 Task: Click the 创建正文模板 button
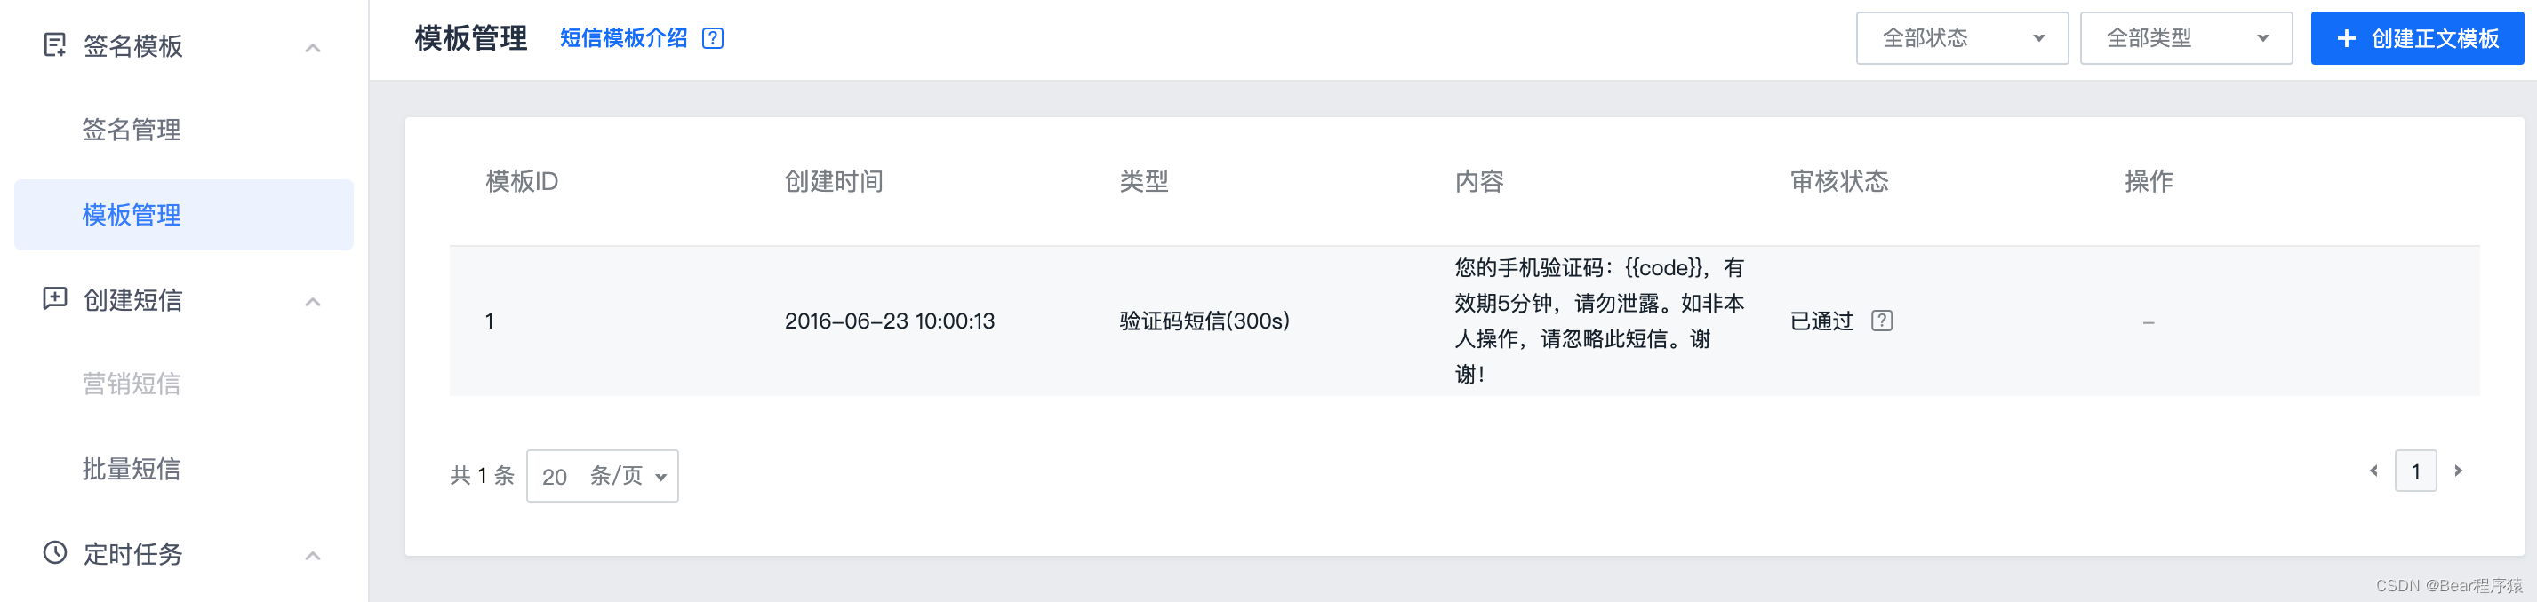2417,38
